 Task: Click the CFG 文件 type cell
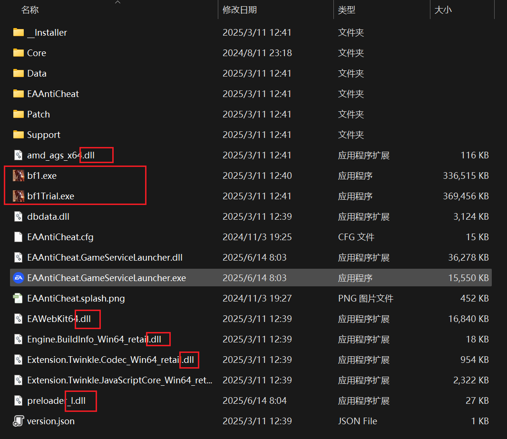pyautogui.click(x=356, y=237)
